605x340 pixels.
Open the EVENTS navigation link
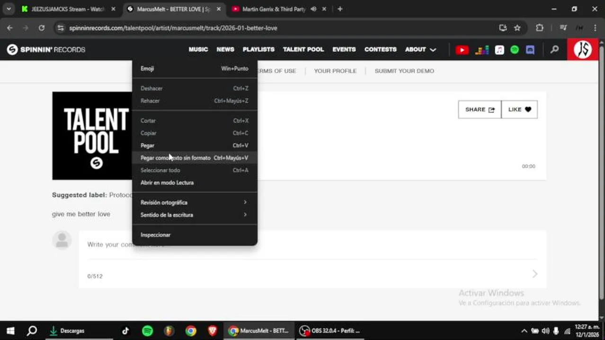[x=344, y=50]
